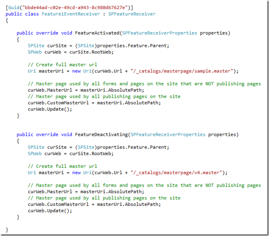This screenshot has width=269, height=236.
Task: Click the final closing brace of the class
Action: click(x=7, y=230)
